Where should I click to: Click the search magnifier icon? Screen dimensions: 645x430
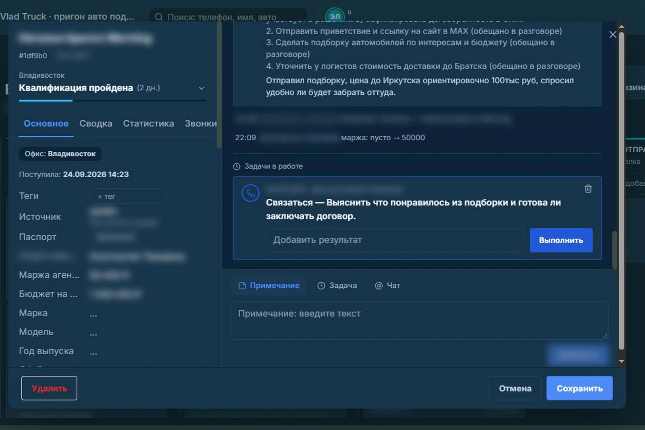(x=159, y=17)
